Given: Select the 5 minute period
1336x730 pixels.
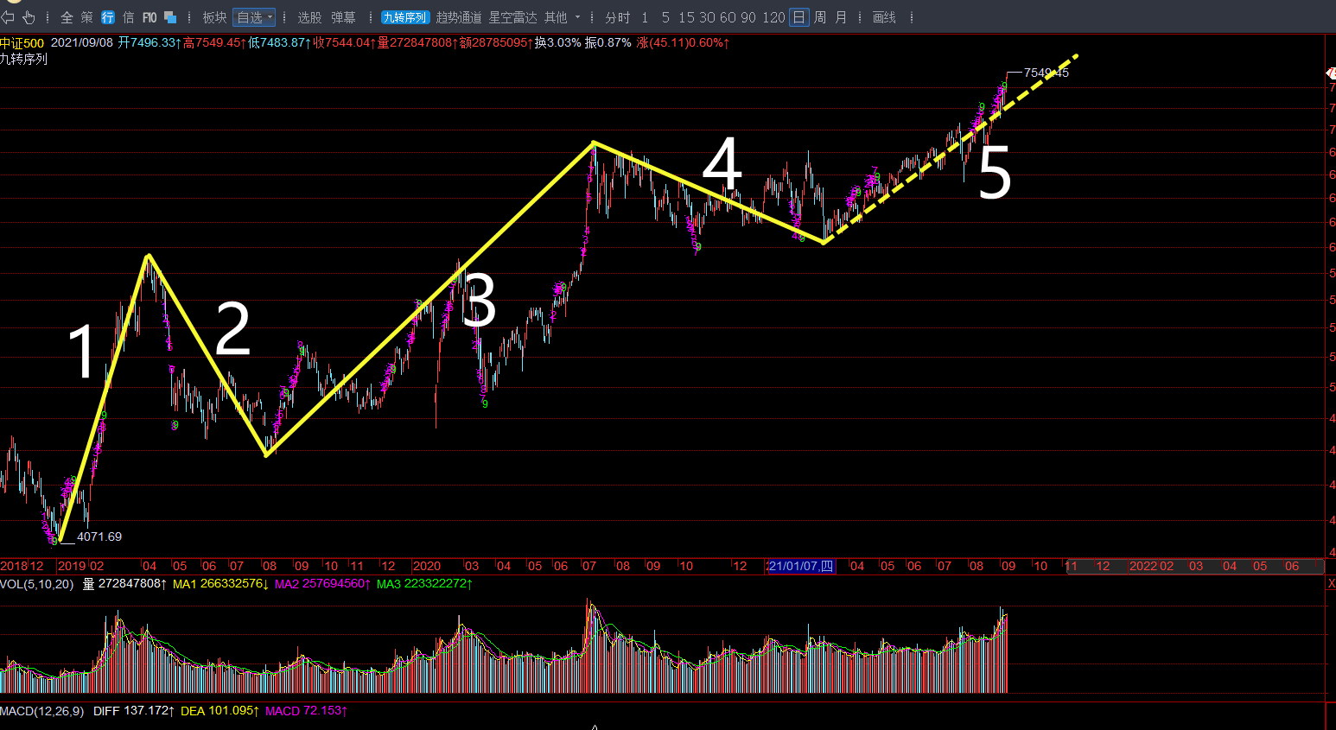Looking at the screenshot, I should (665, 17).
